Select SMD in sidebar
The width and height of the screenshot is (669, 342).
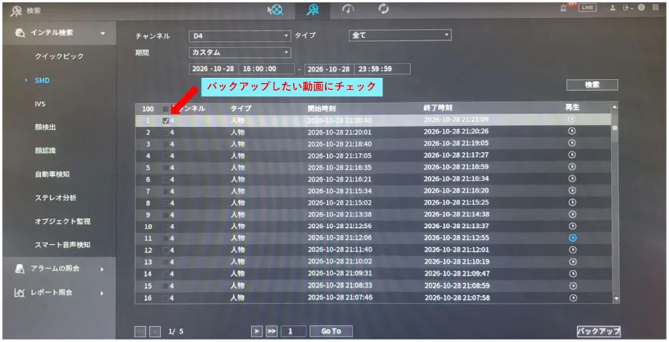(42, 80)
